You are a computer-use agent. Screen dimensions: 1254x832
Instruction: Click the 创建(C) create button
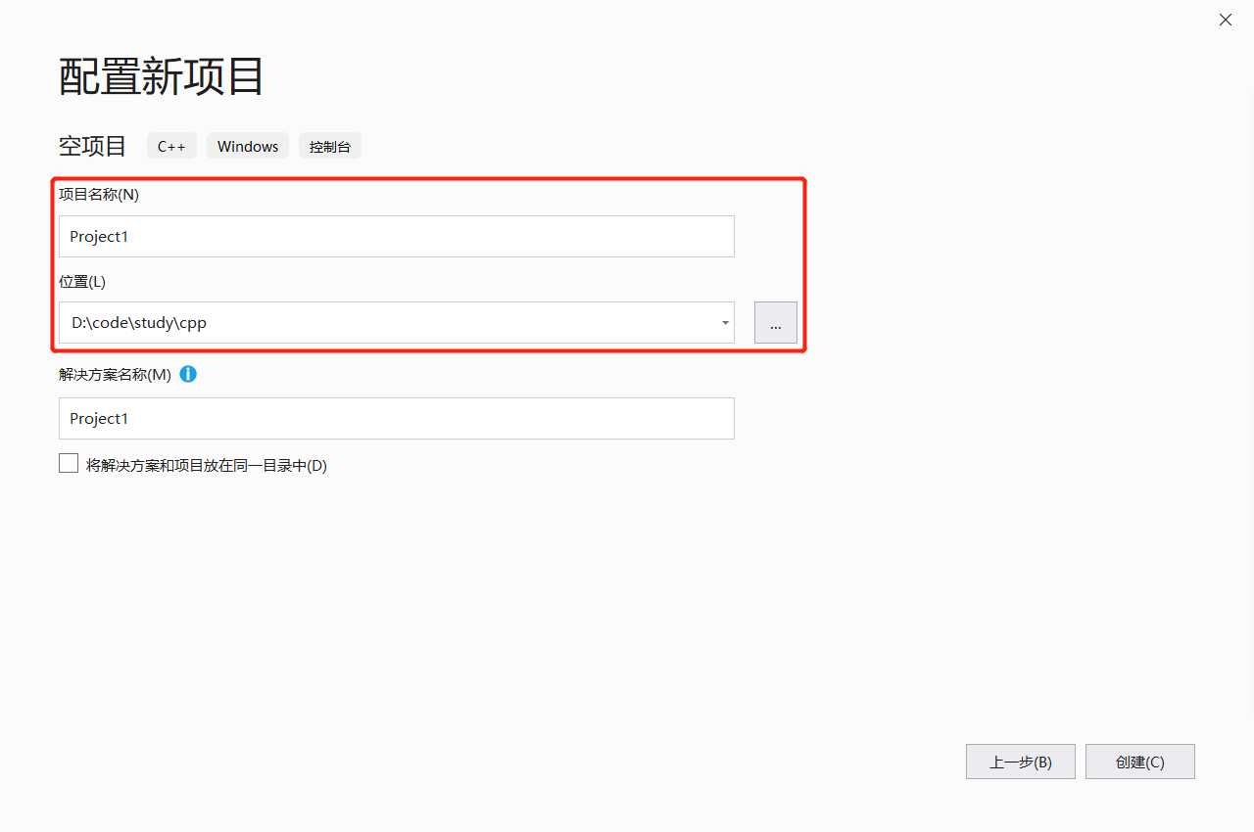(1140, 762)
